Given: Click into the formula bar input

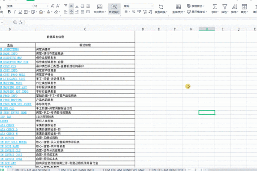Looking at the screenshot, I should 140,22.
